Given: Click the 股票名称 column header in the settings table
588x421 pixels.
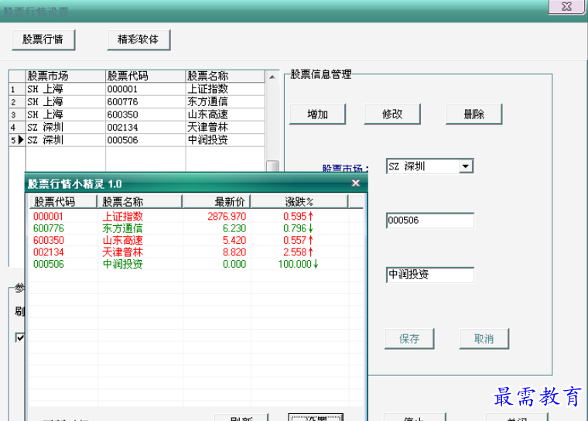Looking at the screenshot, I should tap(225, 76).
